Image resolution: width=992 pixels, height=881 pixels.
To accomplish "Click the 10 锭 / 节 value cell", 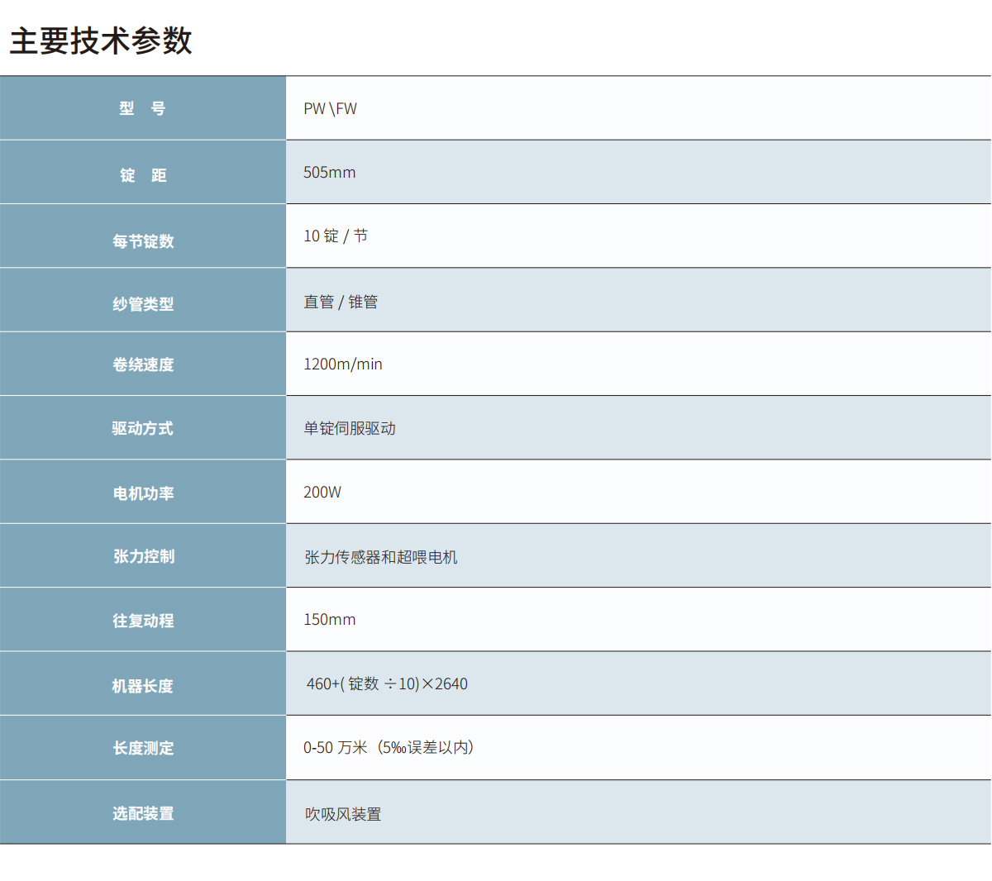I will click(x=333, y=236).
